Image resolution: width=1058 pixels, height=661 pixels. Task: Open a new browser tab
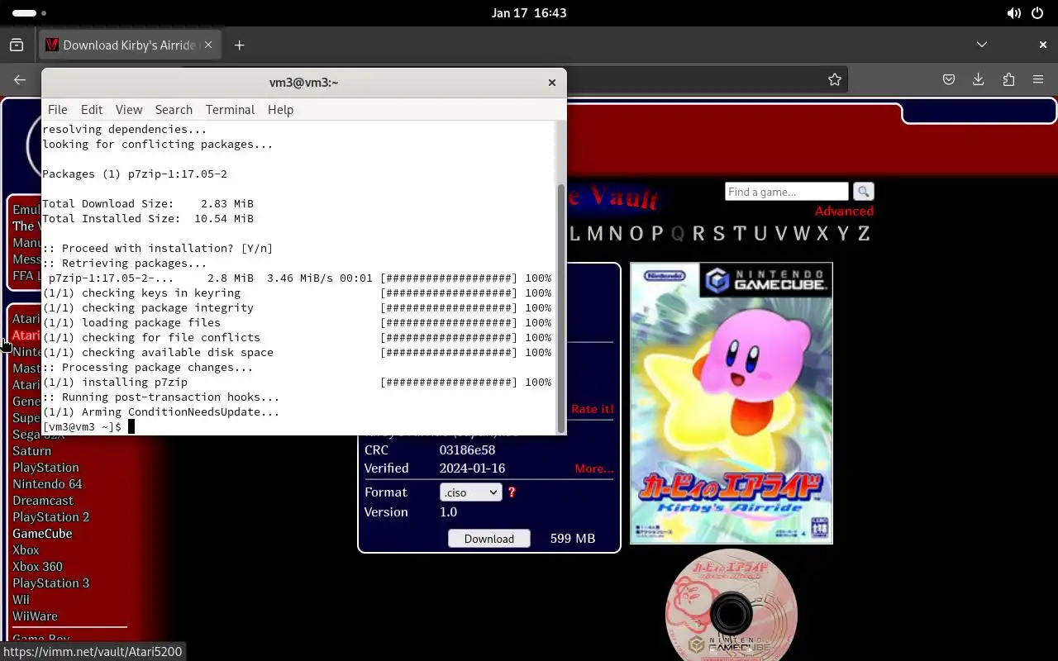(x=240, y=45)
